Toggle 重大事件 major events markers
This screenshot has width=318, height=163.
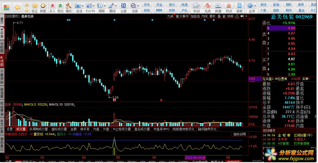182,16
